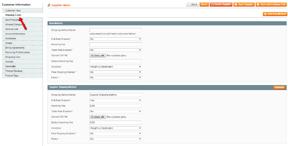288x146 pixels.
Task: Open Flat Rate Enabled dropdown in New Method
Action: click(115, 39)
